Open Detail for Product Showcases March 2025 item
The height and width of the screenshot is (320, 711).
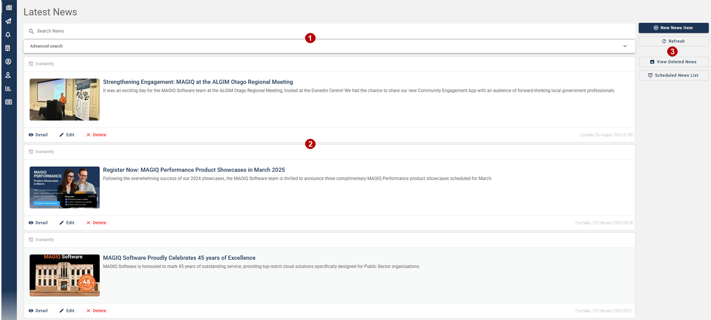coord(38,223)
